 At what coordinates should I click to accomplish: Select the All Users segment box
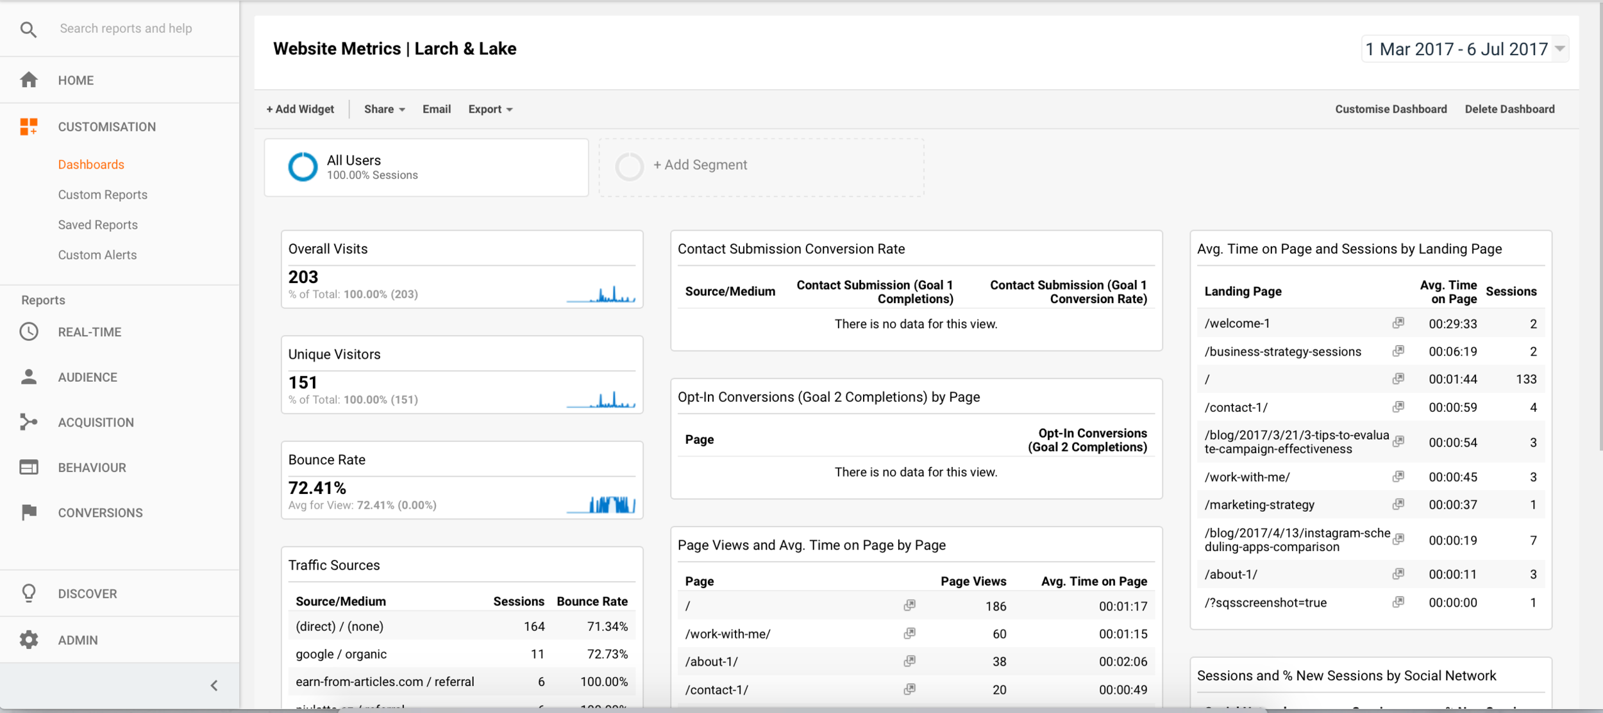click(426, 167)
